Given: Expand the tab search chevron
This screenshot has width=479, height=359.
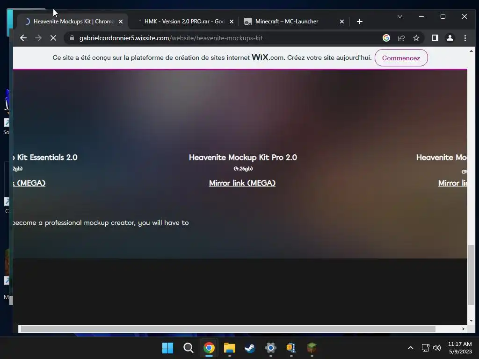Looking at the screenshot, I should (400, 16).
